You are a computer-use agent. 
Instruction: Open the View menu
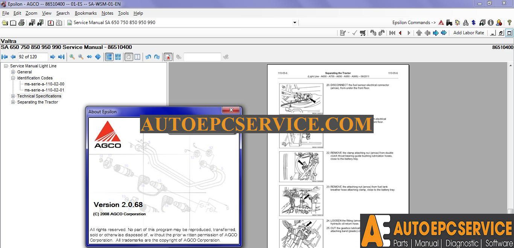[x=47, y=13]
